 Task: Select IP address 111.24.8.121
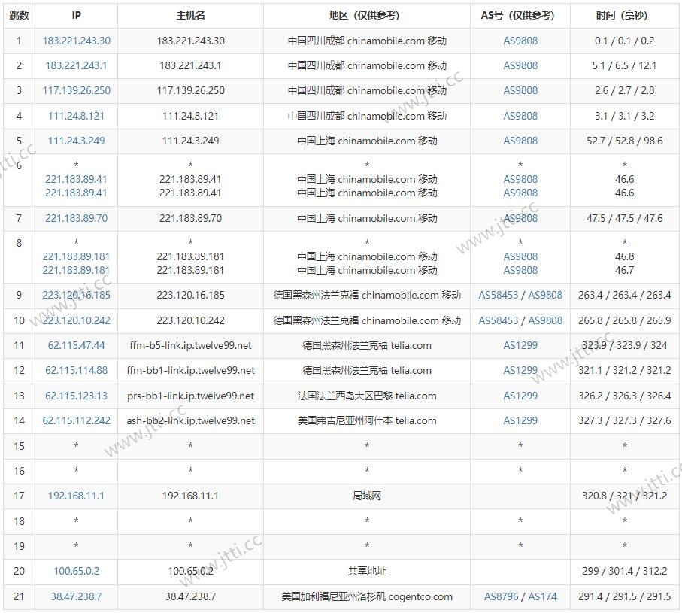(76, 116)
